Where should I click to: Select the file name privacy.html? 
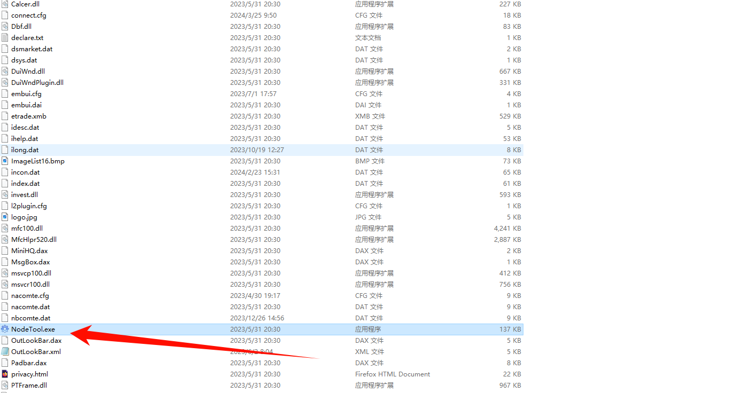click(x=29, y=374)
